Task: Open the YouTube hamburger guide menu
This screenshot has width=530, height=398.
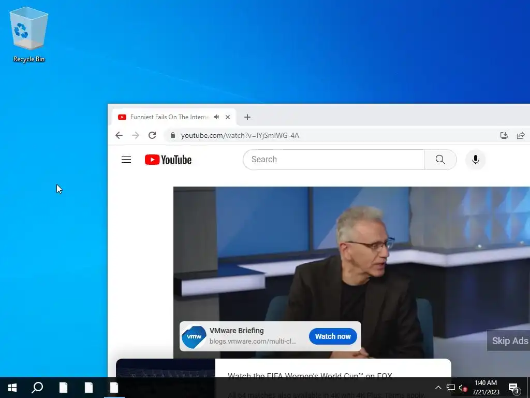Action: click(126, 160)
